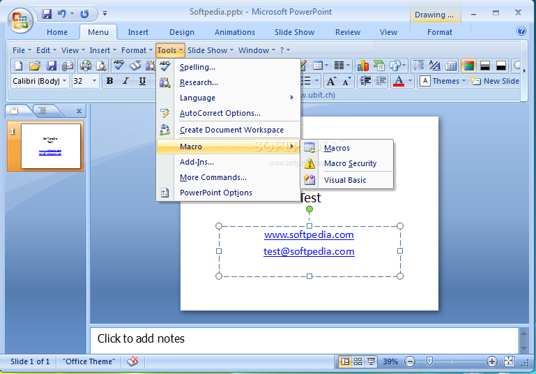
Task: Click the Redo/Repeat icon in title bar
Action: pos(84,14)
